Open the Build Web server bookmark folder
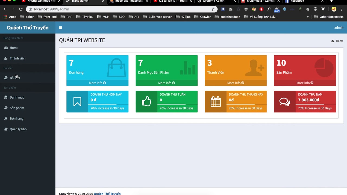 (157, 17)
